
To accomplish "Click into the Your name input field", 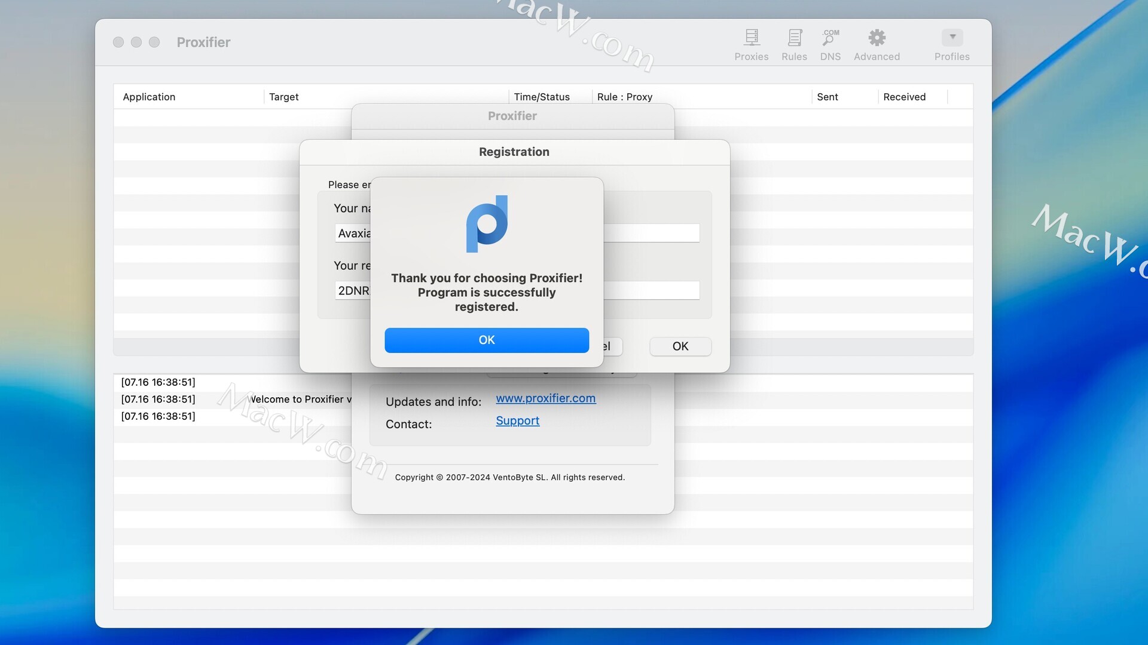I will click(651, 233).
